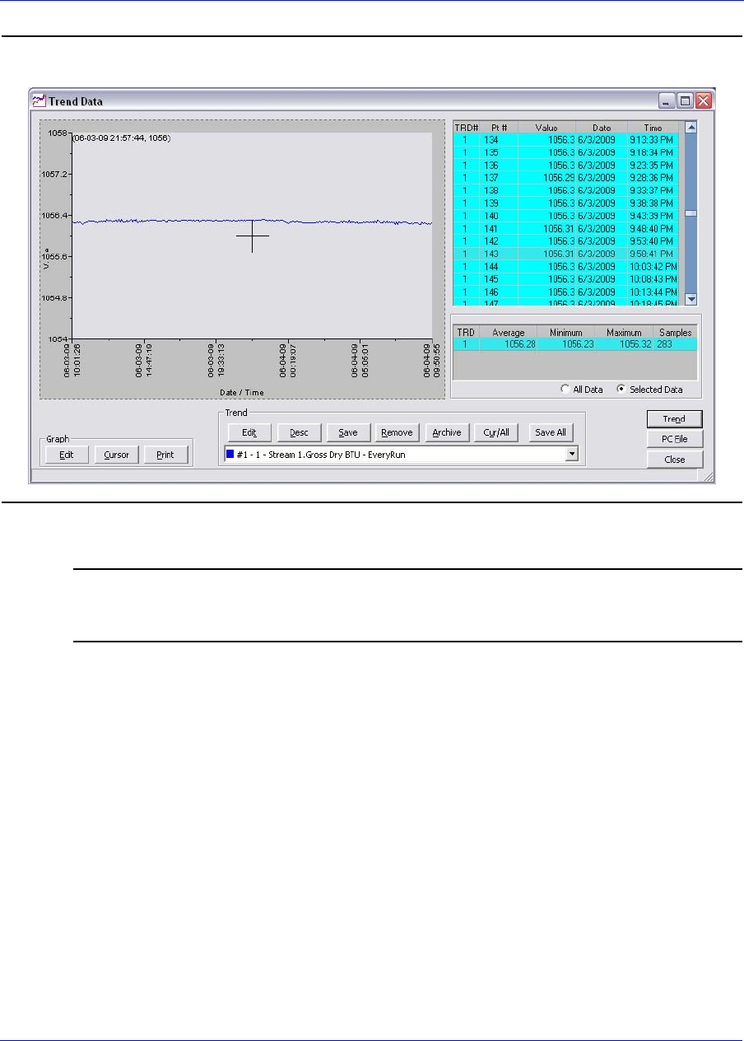Click the Date / Time axis label

pos(241,393)
